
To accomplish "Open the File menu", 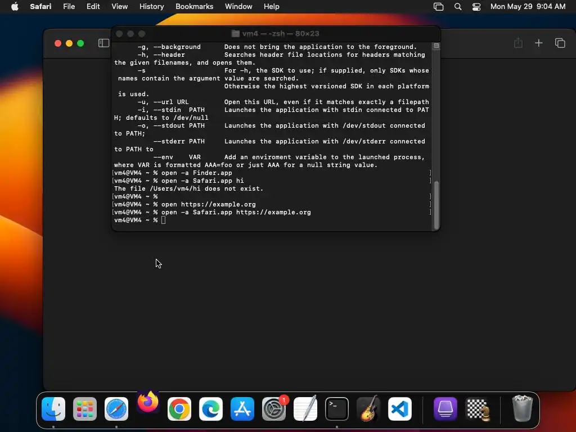I will [69, 7].
